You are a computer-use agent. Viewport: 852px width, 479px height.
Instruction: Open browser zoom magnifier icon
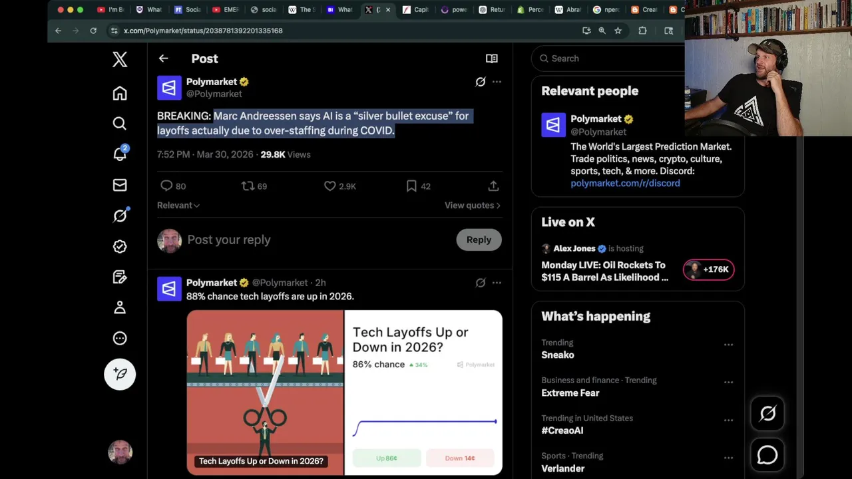pos(602,31)
